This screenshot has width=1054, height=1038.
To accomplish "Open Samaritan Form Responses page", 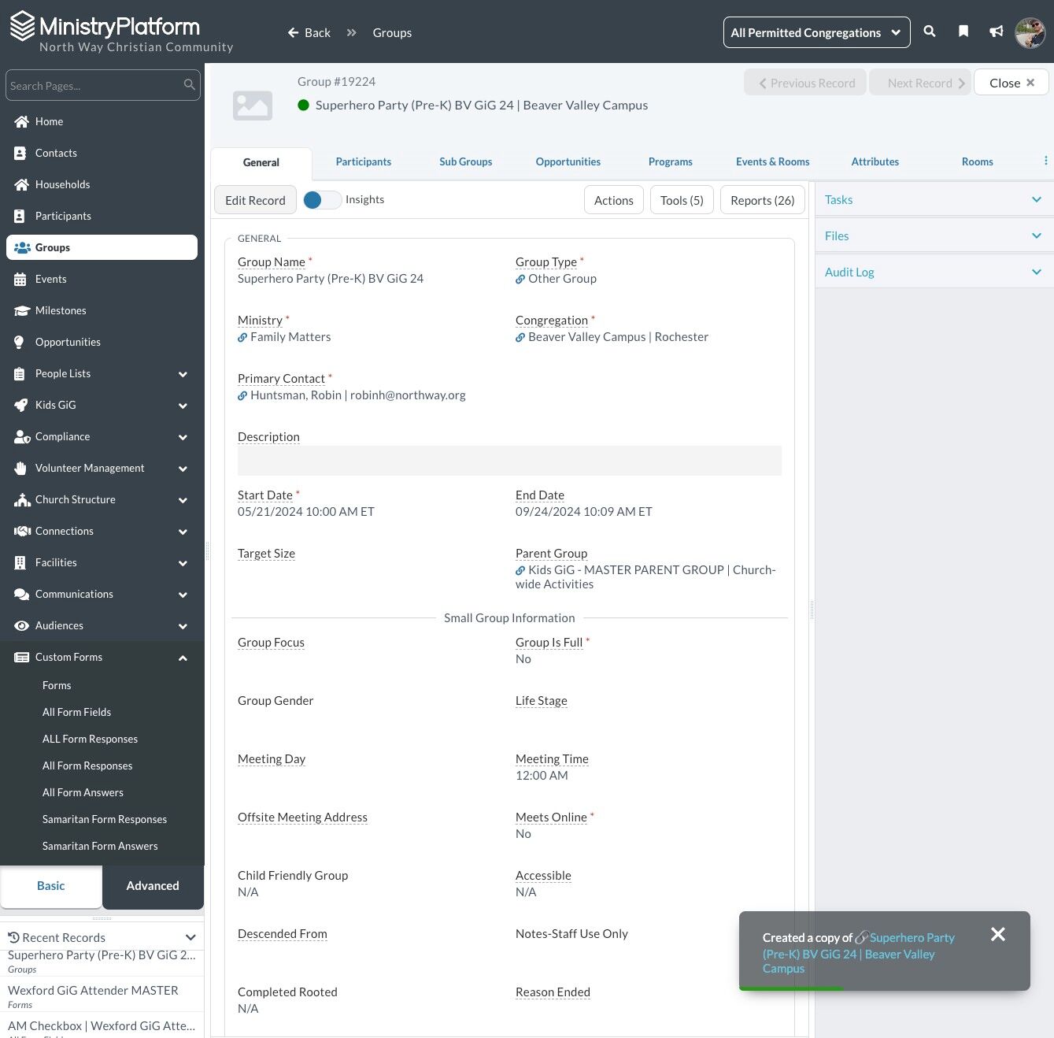I will 105,819.
